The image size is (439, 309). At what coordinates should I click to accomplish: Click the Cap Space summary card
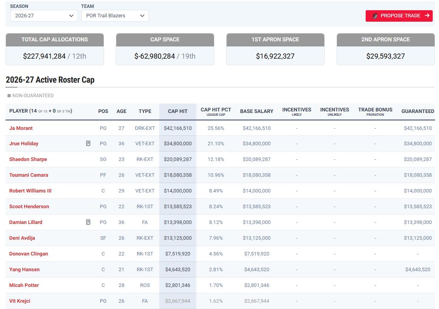(x=165, y=49)
